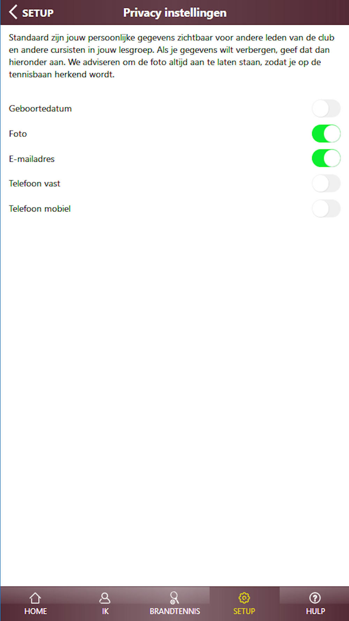The image size is (349, 621).
Task: Select the IK person profile icon
Action: pos(105,598)
